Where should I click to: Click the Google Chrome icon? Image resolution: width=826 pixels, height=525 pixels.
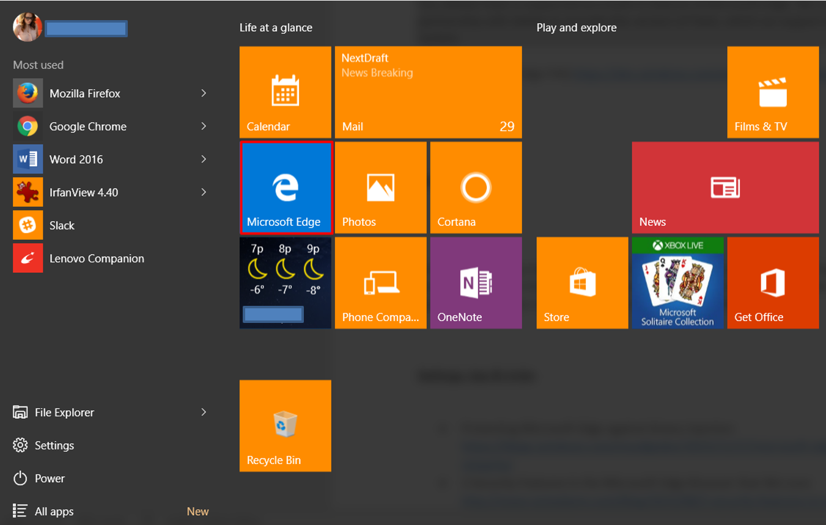pos(28,126)
